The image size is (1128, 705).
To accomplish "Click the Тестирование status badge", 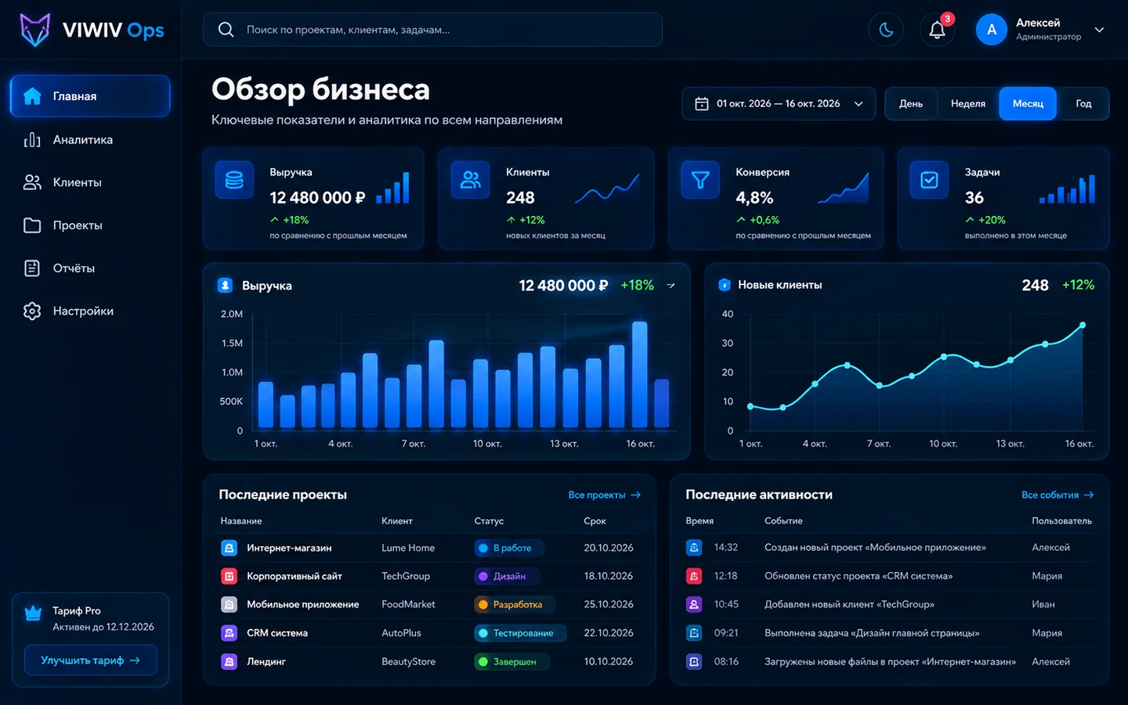I will pyautogui.click(x=520, y=632).
